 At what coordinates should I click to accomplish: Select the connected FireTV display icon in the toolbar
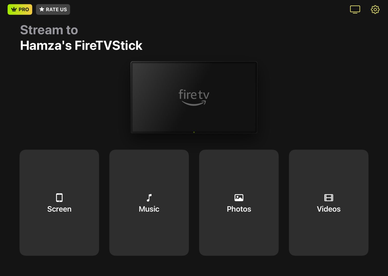click(x=355, y=9)
